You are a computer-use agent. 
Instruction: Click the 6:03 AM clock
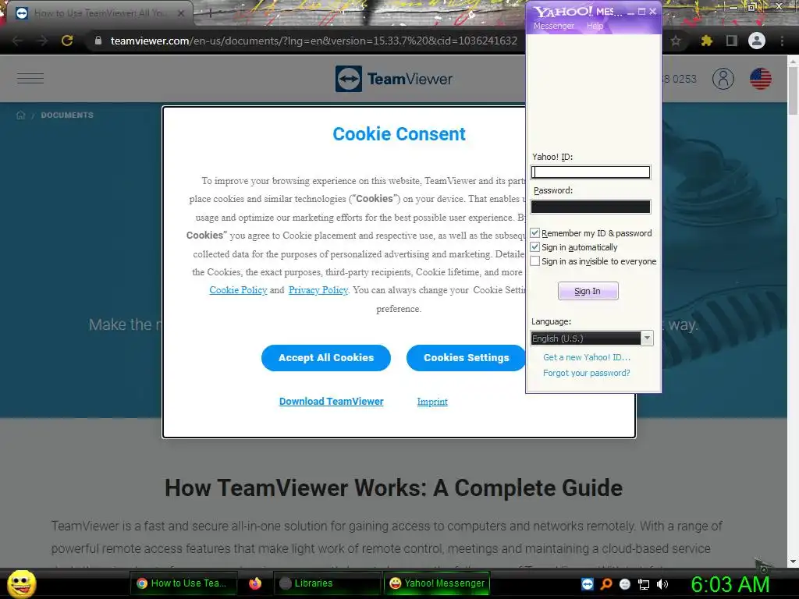730,584
